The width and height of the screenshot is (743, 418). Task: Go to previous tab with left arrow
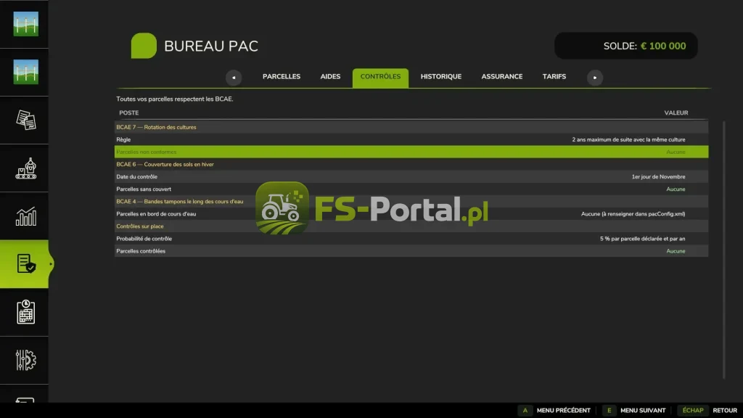234,77
